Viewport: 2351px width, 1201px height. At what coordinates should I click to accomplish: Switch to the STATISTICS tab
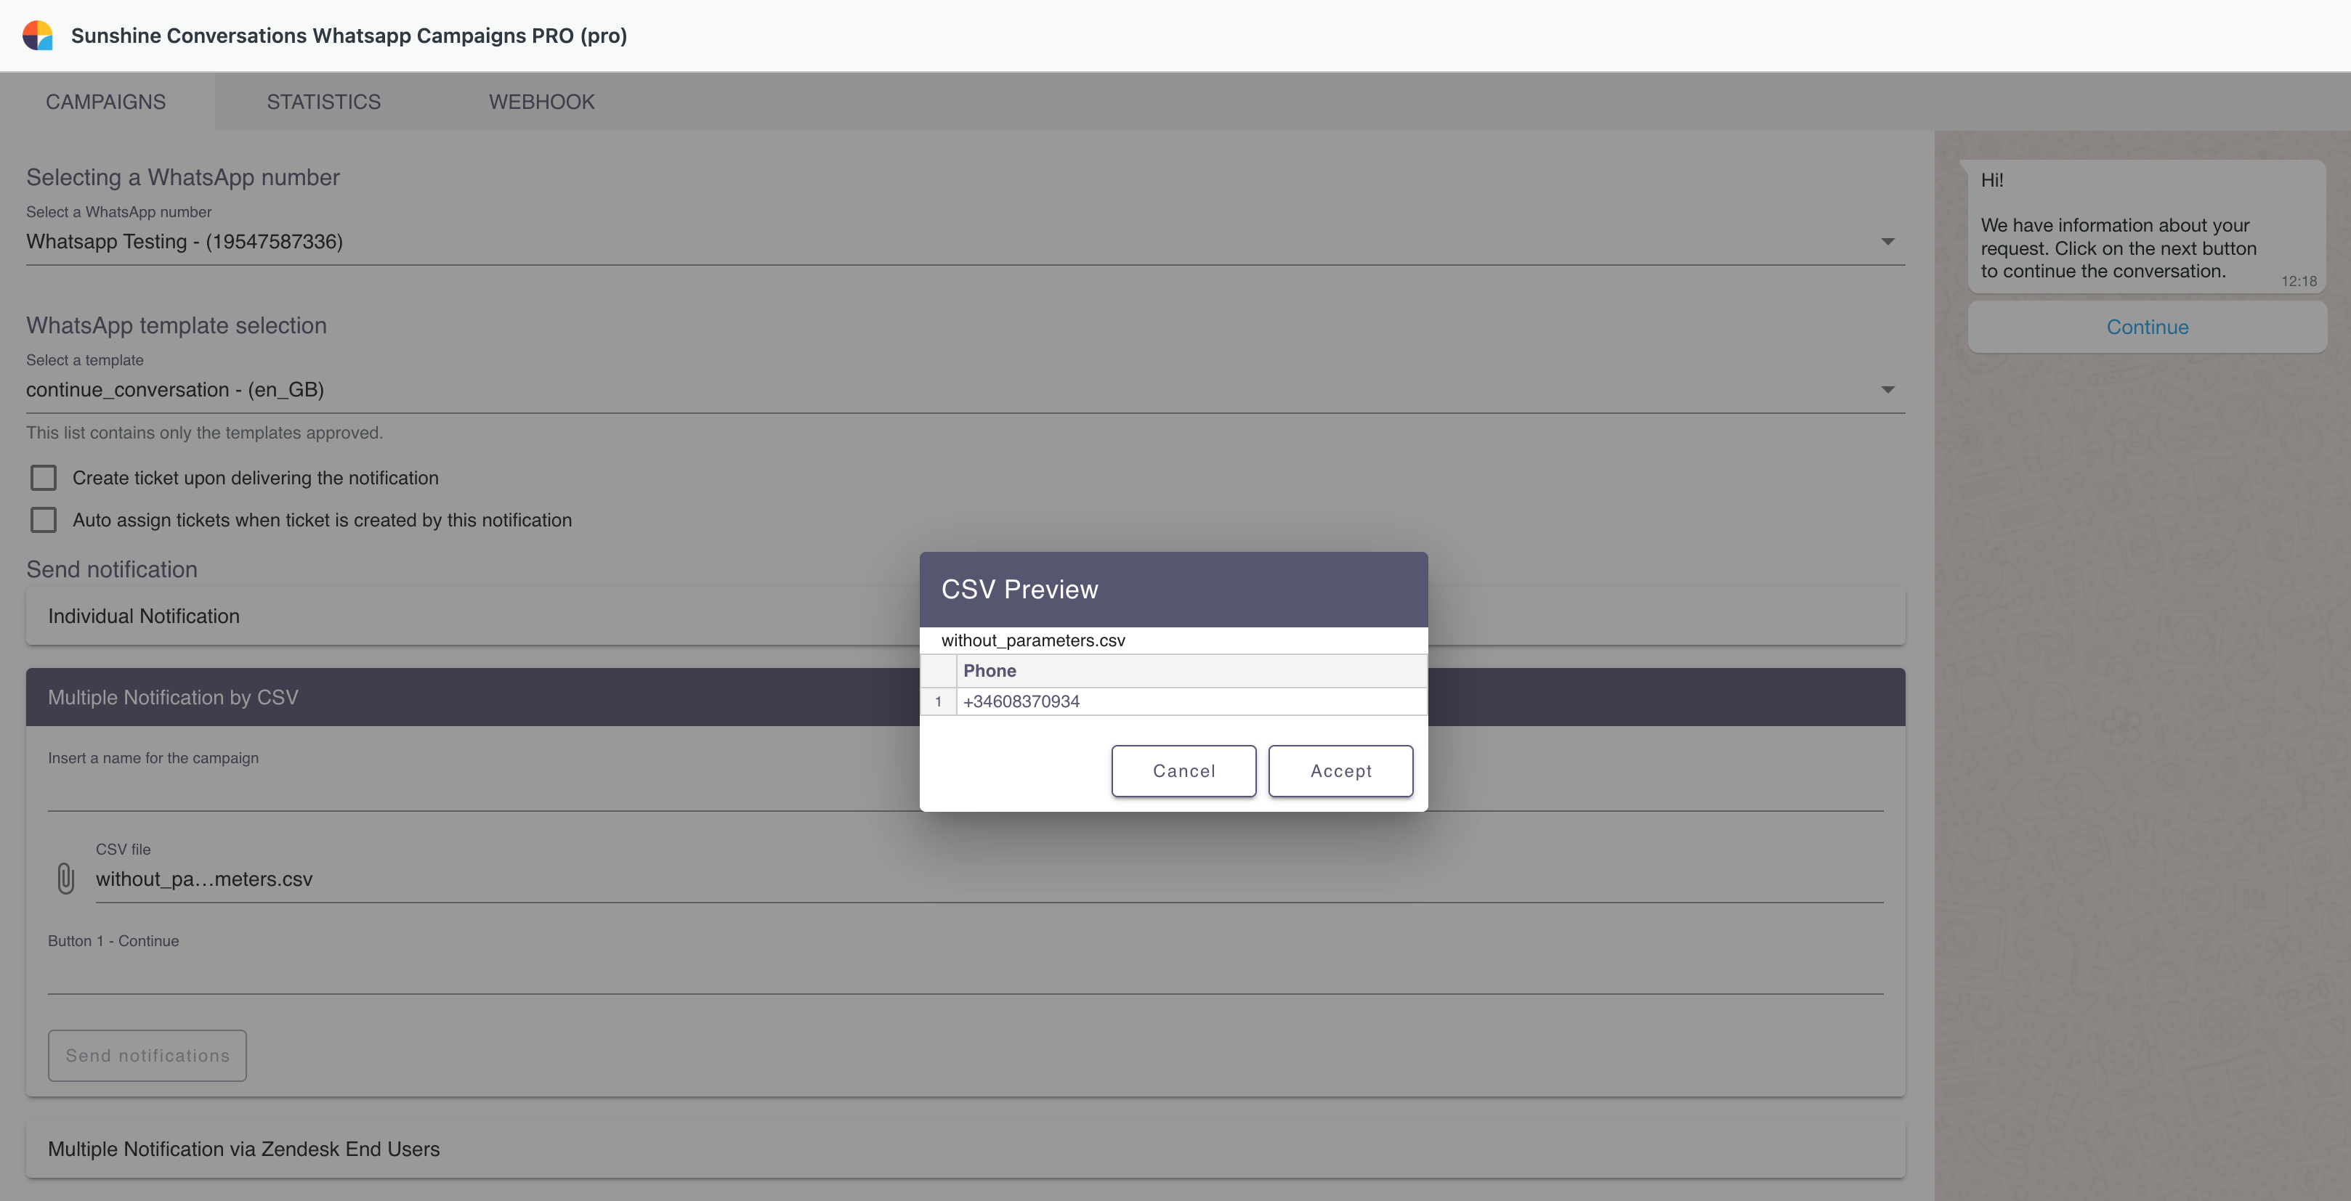tap(323, 101)
